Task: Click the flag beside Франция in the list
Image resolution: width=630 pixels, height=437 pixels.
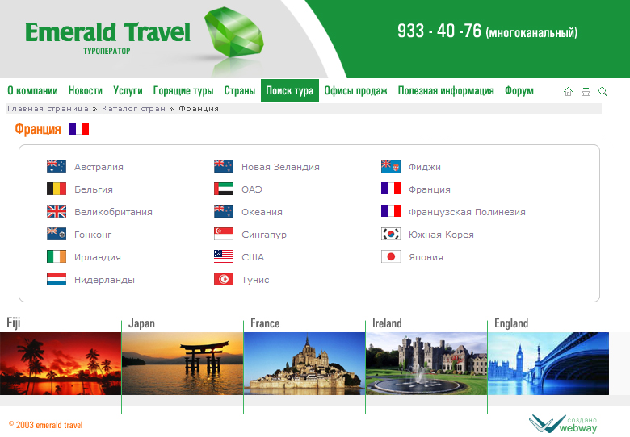Action: 391,189
